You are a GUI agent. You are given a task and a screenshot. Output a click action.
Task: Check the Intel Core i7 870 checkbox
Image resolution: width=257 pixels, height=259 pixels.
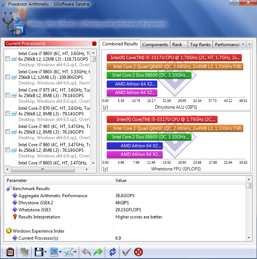pos(7,113)
